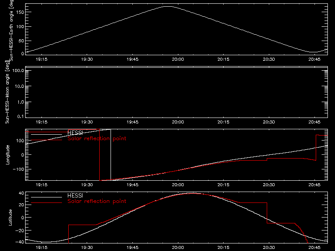
Task: Click 19:15 under the Earth angle plot
Action: point(41,59)
